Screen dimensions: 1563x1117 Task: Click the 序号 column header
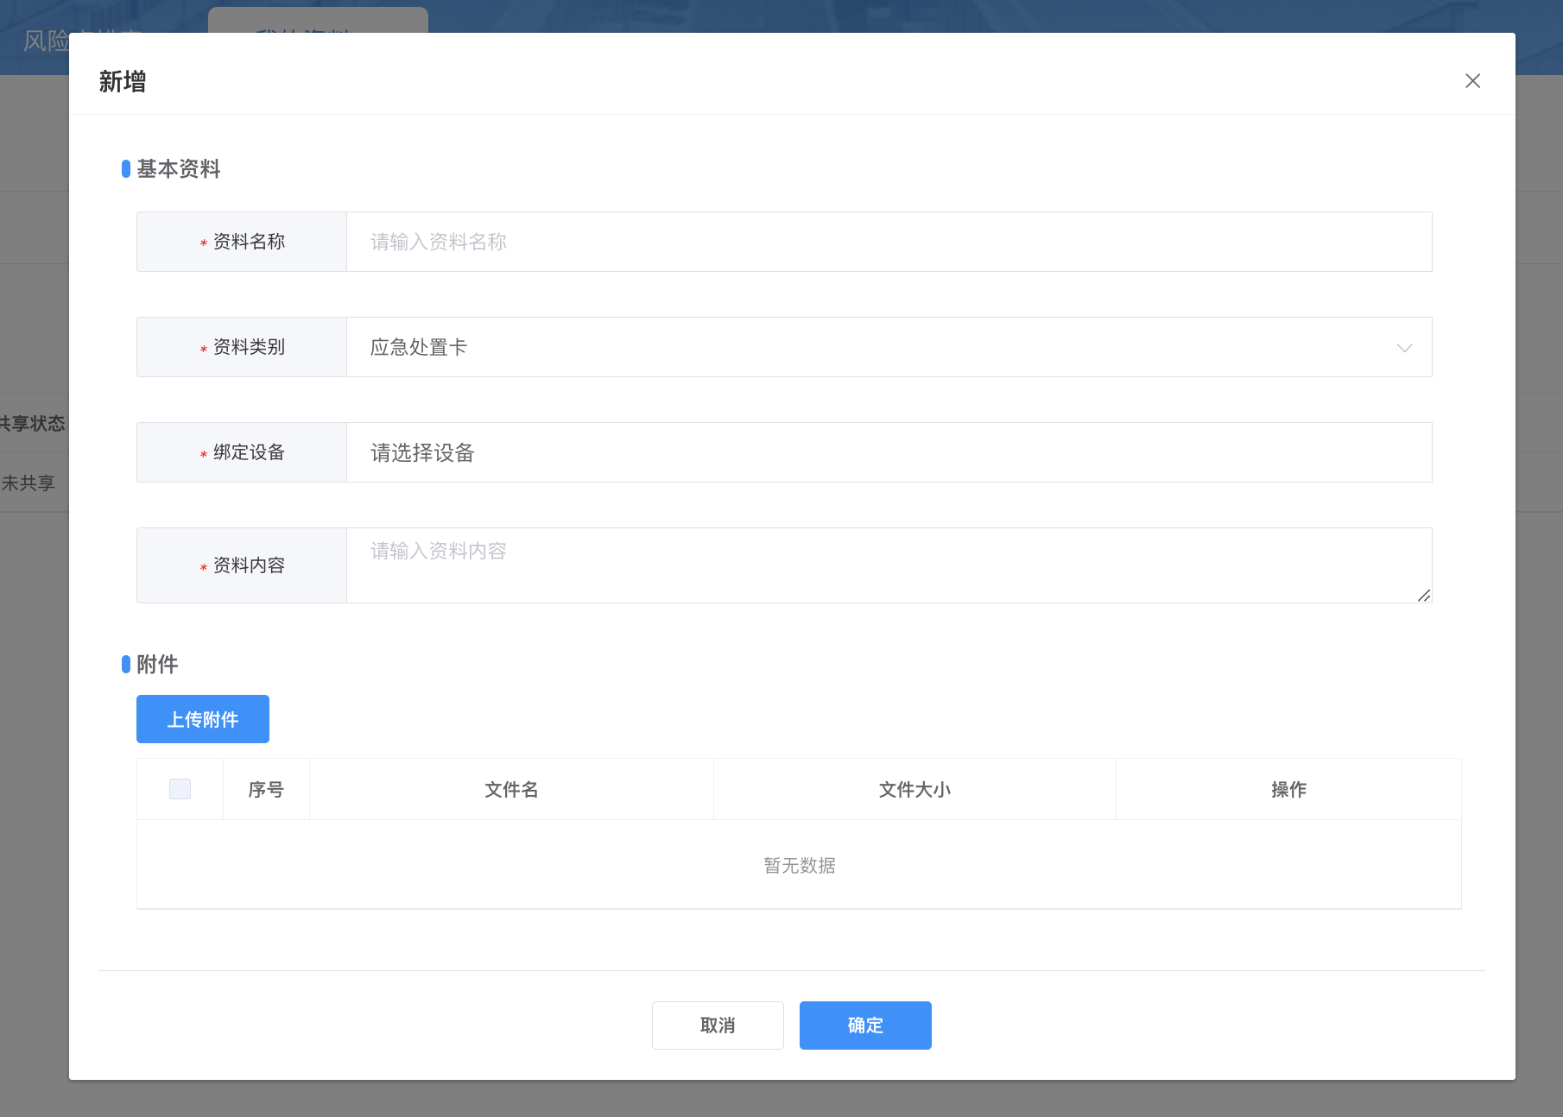tap(266, 790)
